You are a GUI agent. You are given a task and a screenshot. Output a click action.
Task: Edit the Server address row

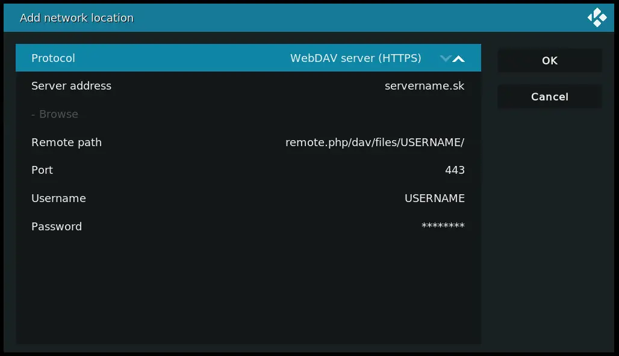[248, 86]
